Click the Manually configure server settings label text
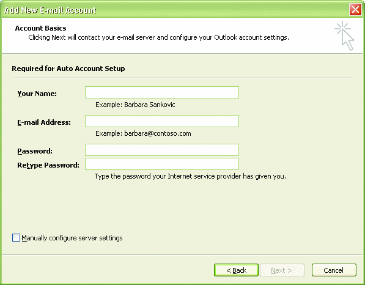The width and height of the screenshot is (365, 285). point(72,238)
